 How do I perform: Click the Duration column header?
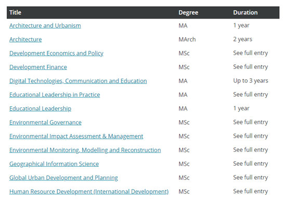[x=245, y=12]
